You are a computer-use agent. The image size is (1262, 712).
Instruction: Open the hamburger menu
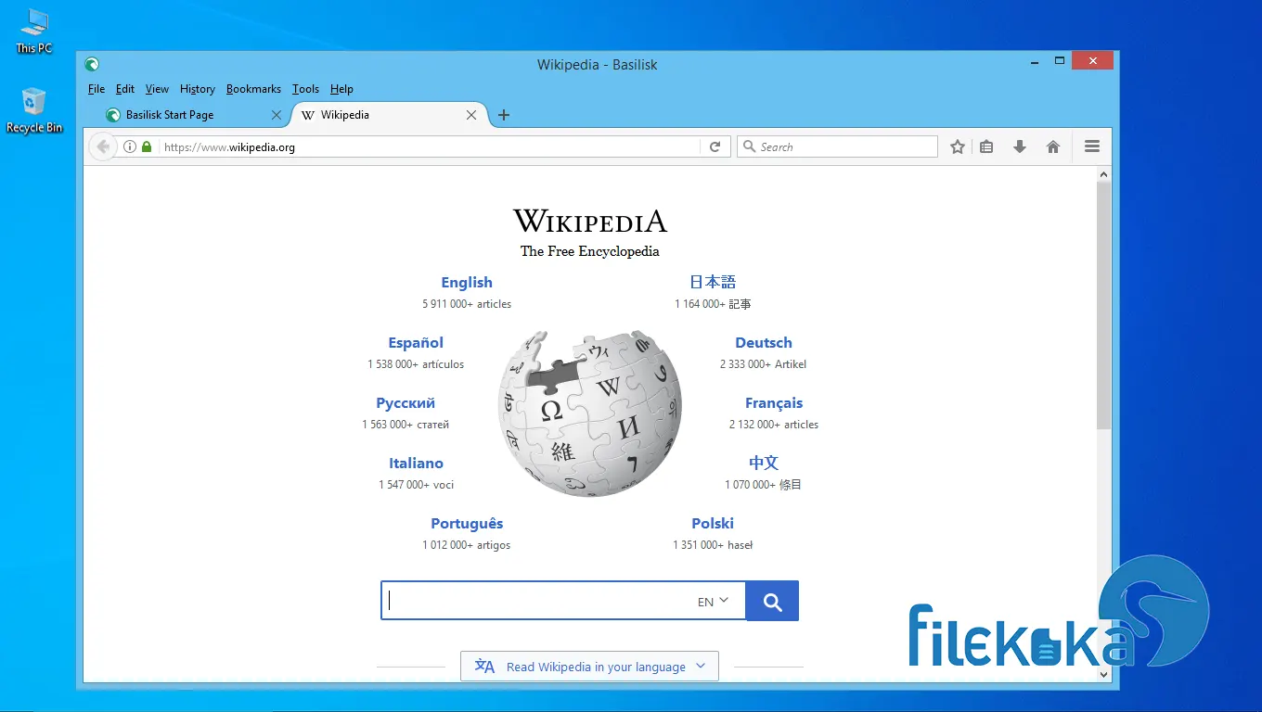point(1092,146)
